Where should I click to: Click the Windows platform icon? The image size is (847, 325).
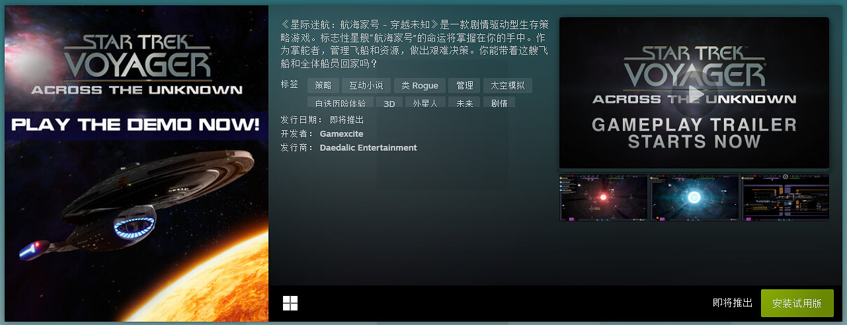point(290,303)
